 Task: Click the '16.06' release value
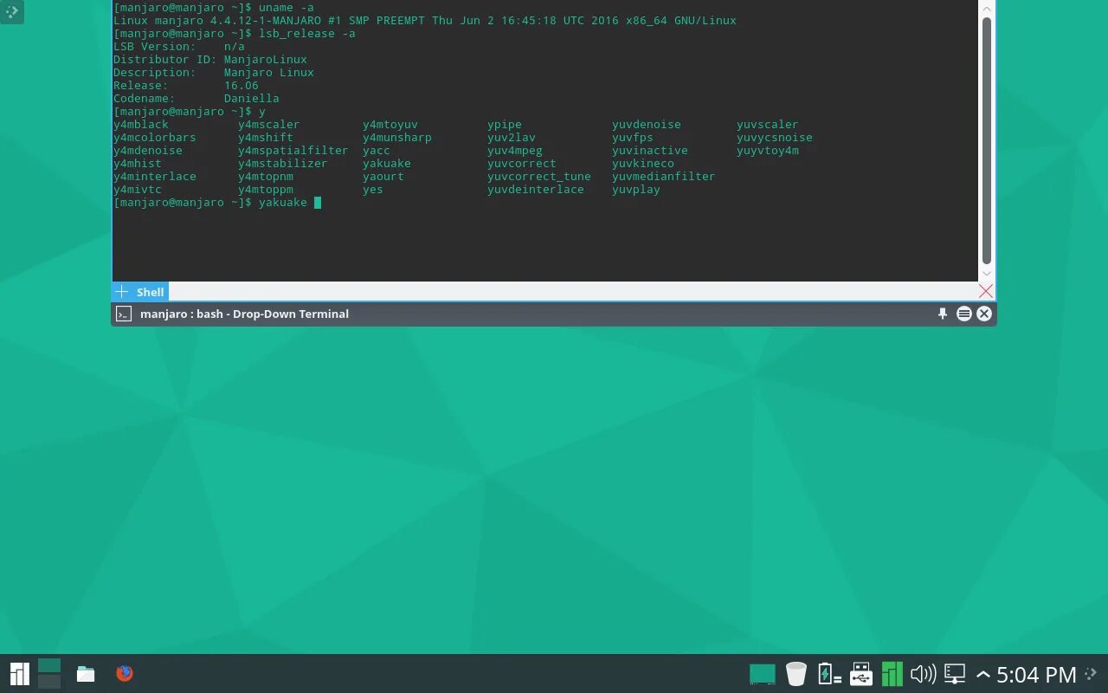click(242, 86)
